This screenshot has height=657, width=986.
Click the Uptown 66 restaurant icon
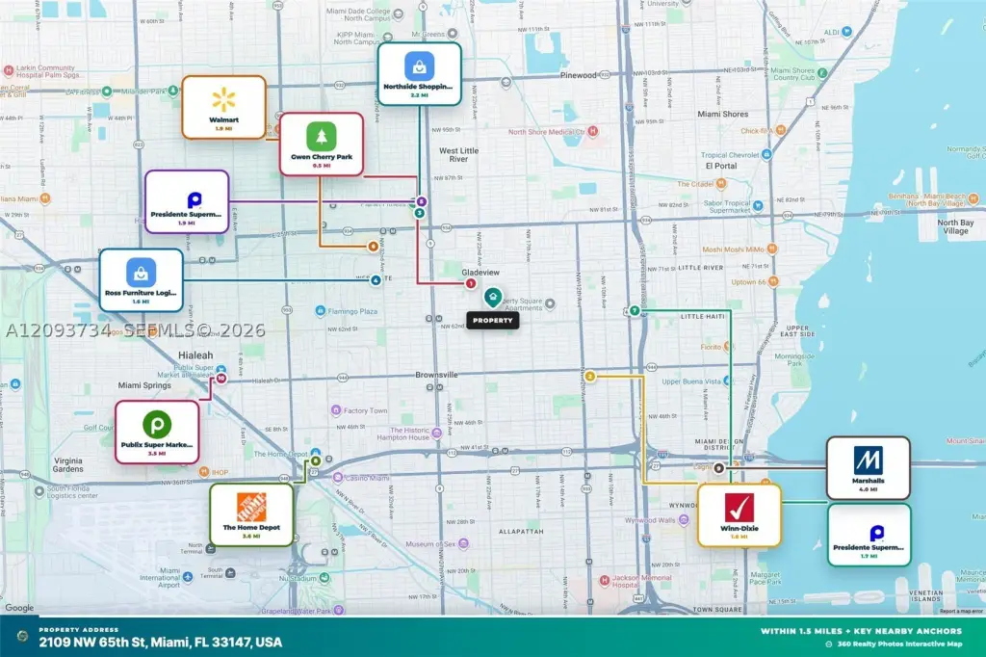[x=773, y=281]
